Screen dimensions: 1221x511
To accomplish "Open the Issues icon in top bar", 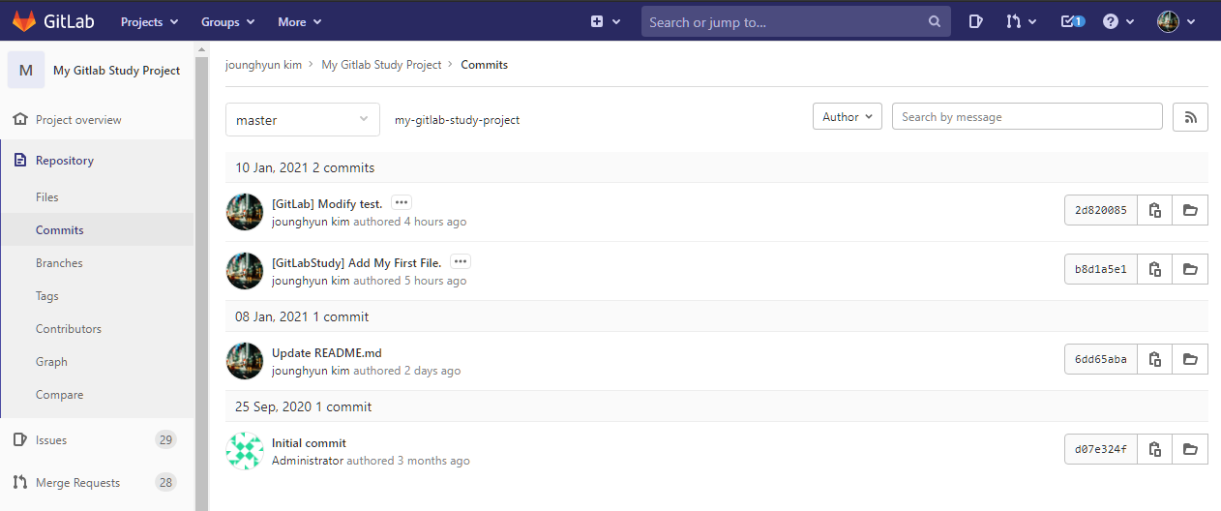I will tap(976, 21).
